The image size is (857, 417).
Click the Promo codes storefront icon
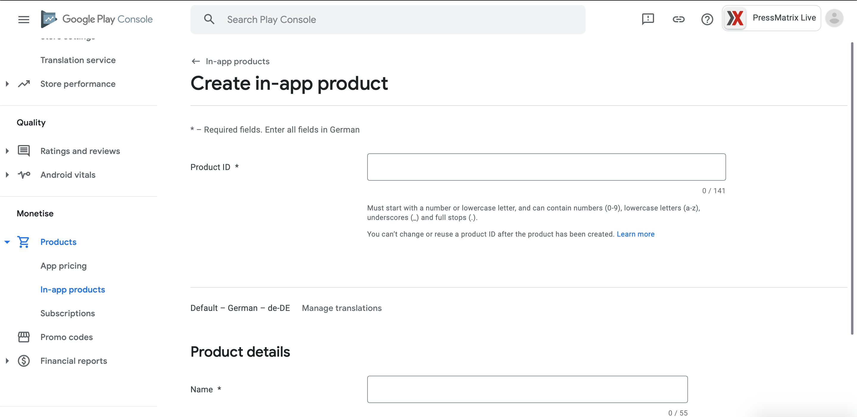tap(24, 336)
